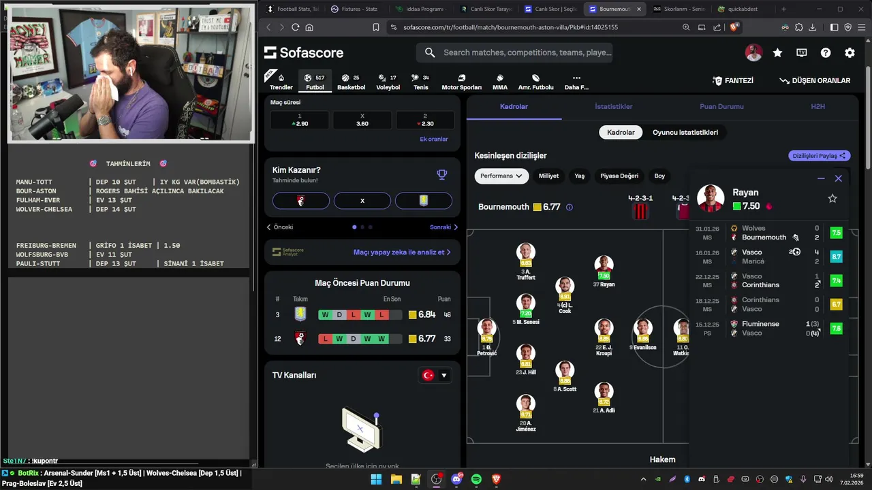Close the Rayan player popup

839,178
